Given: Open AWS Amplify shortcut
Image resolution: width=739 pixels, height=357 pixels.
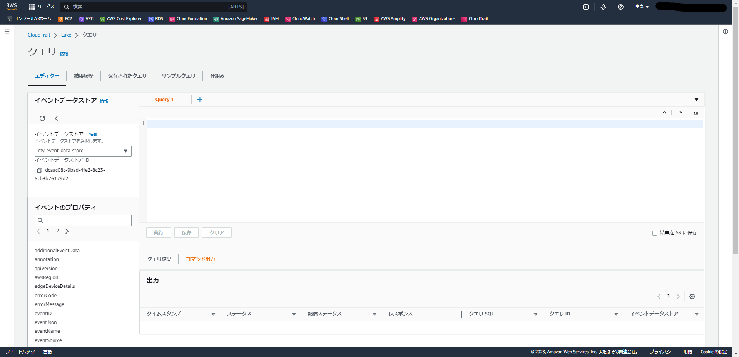Looking at the screenshot, I should (x=390, y=19).
